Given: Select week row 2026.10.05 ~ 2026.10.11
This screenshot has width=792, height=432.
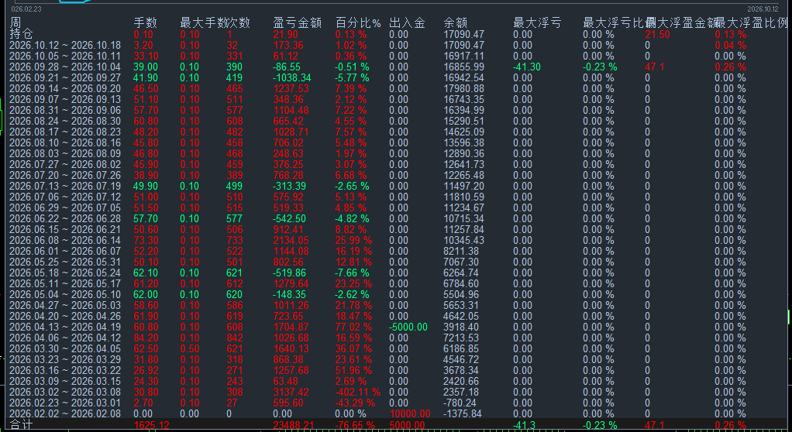Looking at the screenshot, I should click(65, 56).
